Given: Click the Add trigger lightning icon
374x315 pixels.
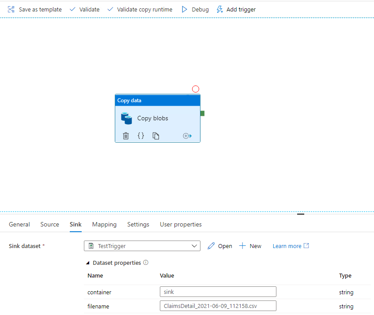Looking at the screenshot, I should (219, 9).
